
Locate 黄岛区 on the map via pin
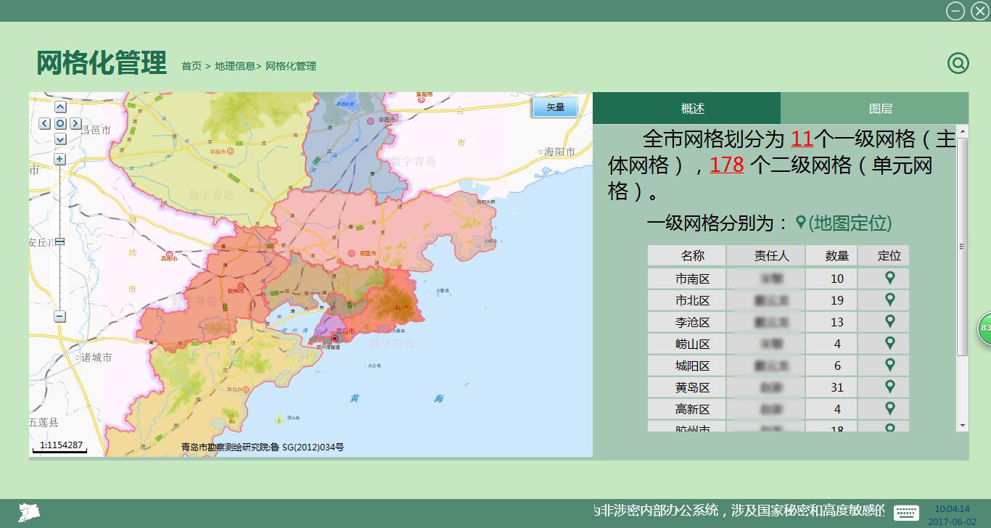pyautogui.click(x=889, y=387)
